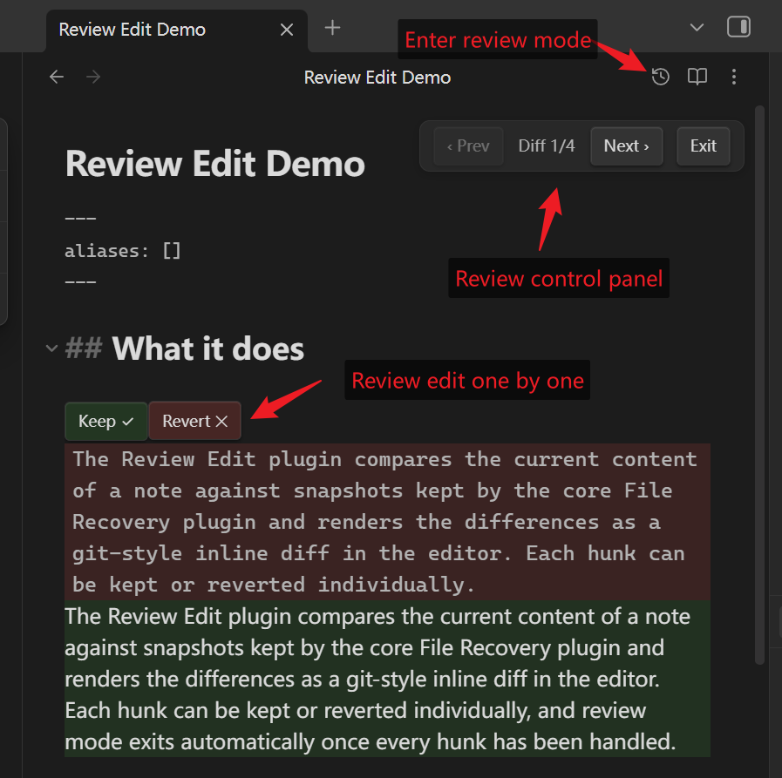Collapse the What it does heading

(51, 348)
